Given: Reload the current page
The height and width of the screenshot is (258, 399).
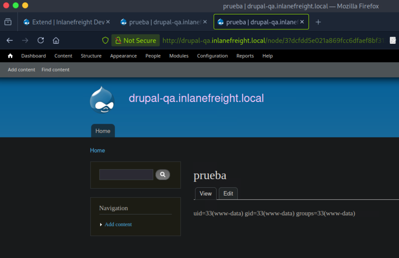Looking at the screenshot, I should (41, 41).
